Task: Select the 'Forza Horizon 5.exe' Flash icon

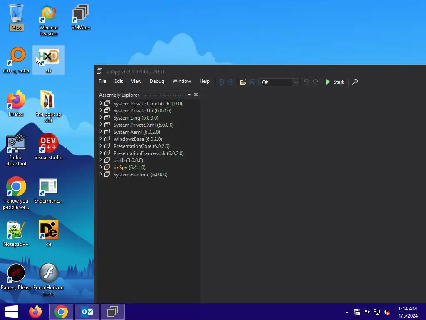Action: click(x=48, y=280)
